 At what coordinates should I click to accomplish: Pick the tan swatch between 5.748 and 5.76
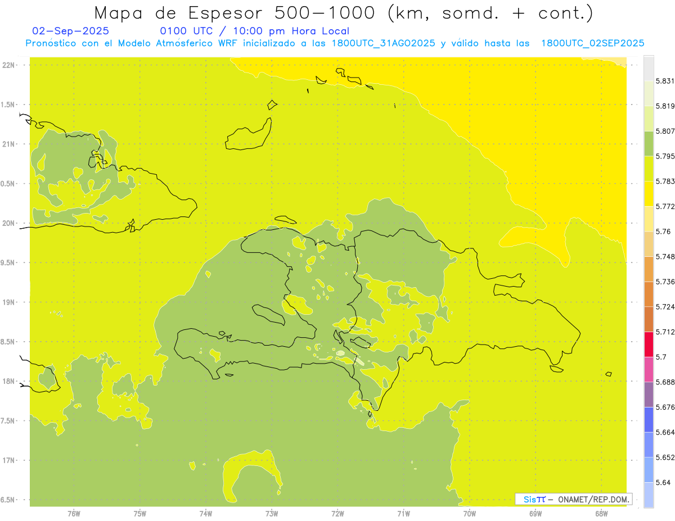point(649,243)
